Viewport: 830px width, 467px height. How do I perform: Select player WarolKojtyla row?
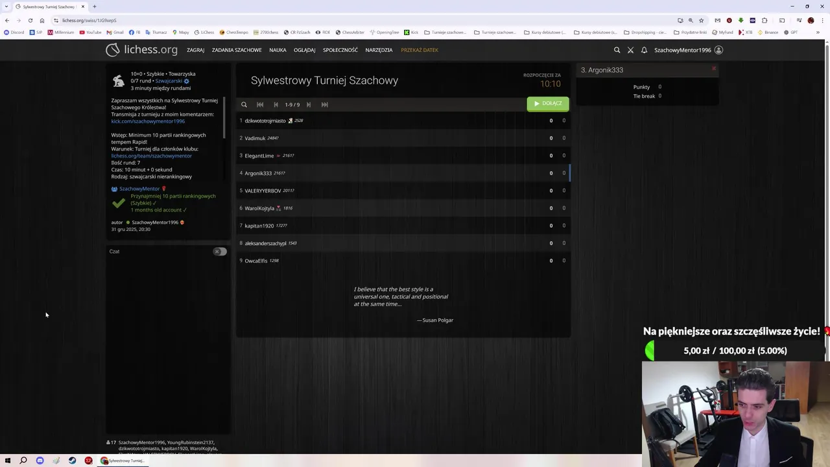(403, 208)
